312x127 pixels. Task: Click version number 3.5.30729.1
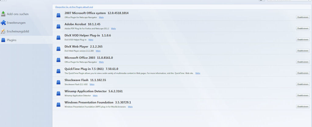coord(123,102)
